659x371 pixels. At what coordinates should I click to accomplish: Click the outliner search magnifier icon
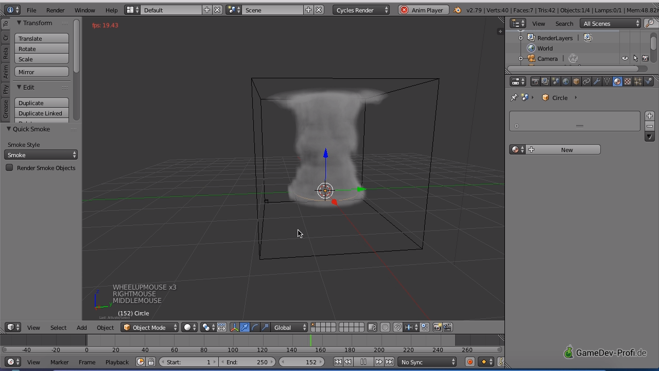point(650,23)
